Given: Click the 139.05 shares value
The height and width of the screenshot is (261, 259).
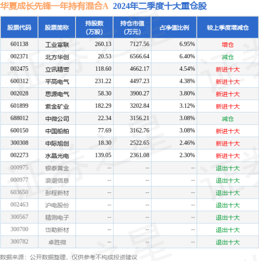Looking at the screenshot, I should (x=103, y=155).
